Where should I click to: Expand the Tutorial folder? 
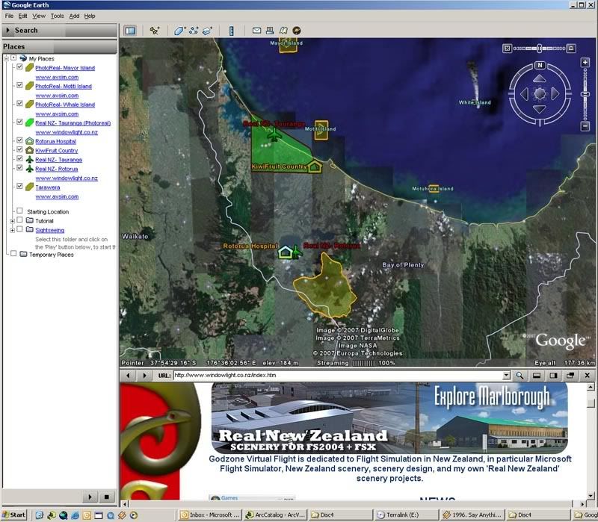13,221
